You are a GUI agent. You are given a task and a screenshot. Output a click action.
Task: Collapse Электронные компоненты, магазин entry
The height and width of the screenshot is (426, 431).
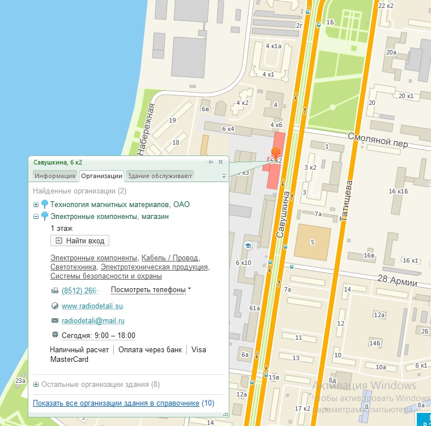point(36,217)
